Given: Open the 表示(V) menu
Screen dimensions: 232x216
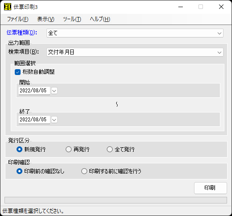Looking at the screenshot, I should [46, 19].
